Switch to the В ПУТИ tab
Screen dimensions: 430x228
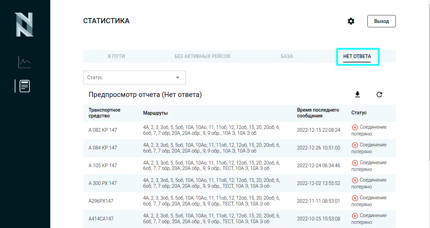pyautogui.click(x=116, y=56)
